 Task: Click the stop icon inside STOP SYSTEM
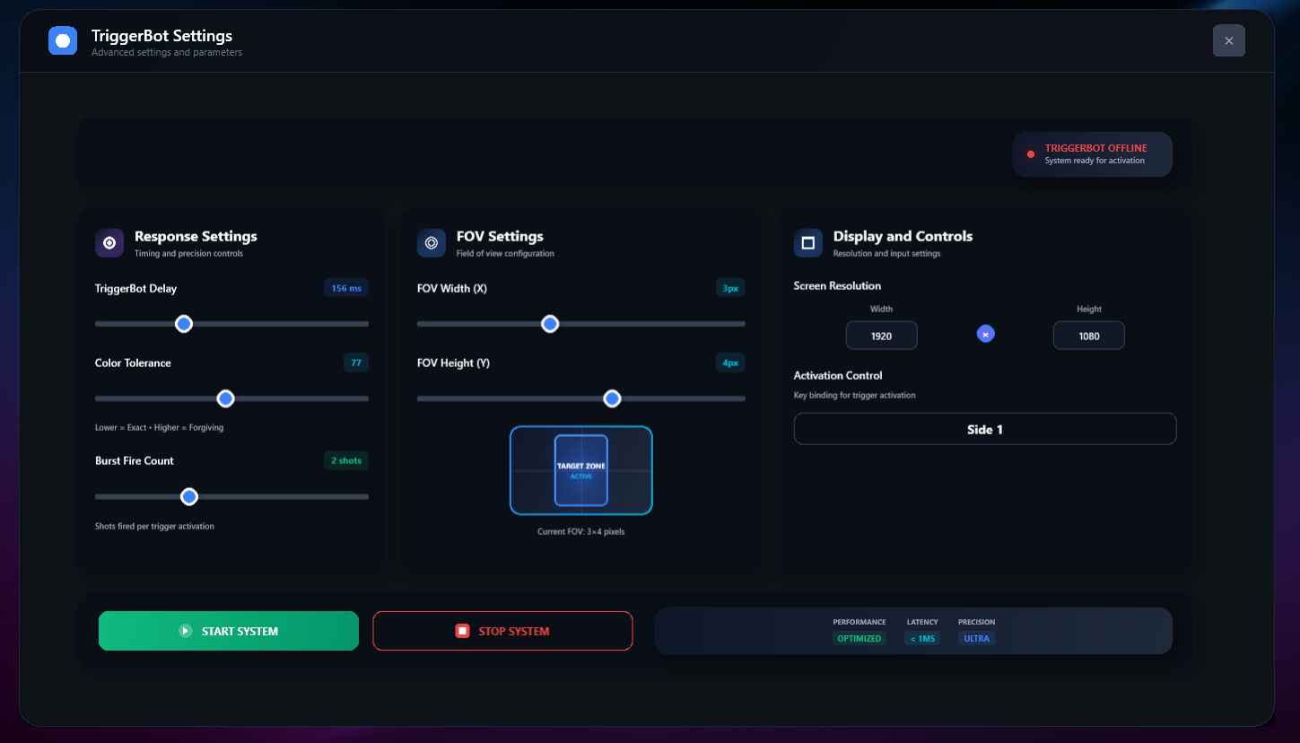click(462, 631)
